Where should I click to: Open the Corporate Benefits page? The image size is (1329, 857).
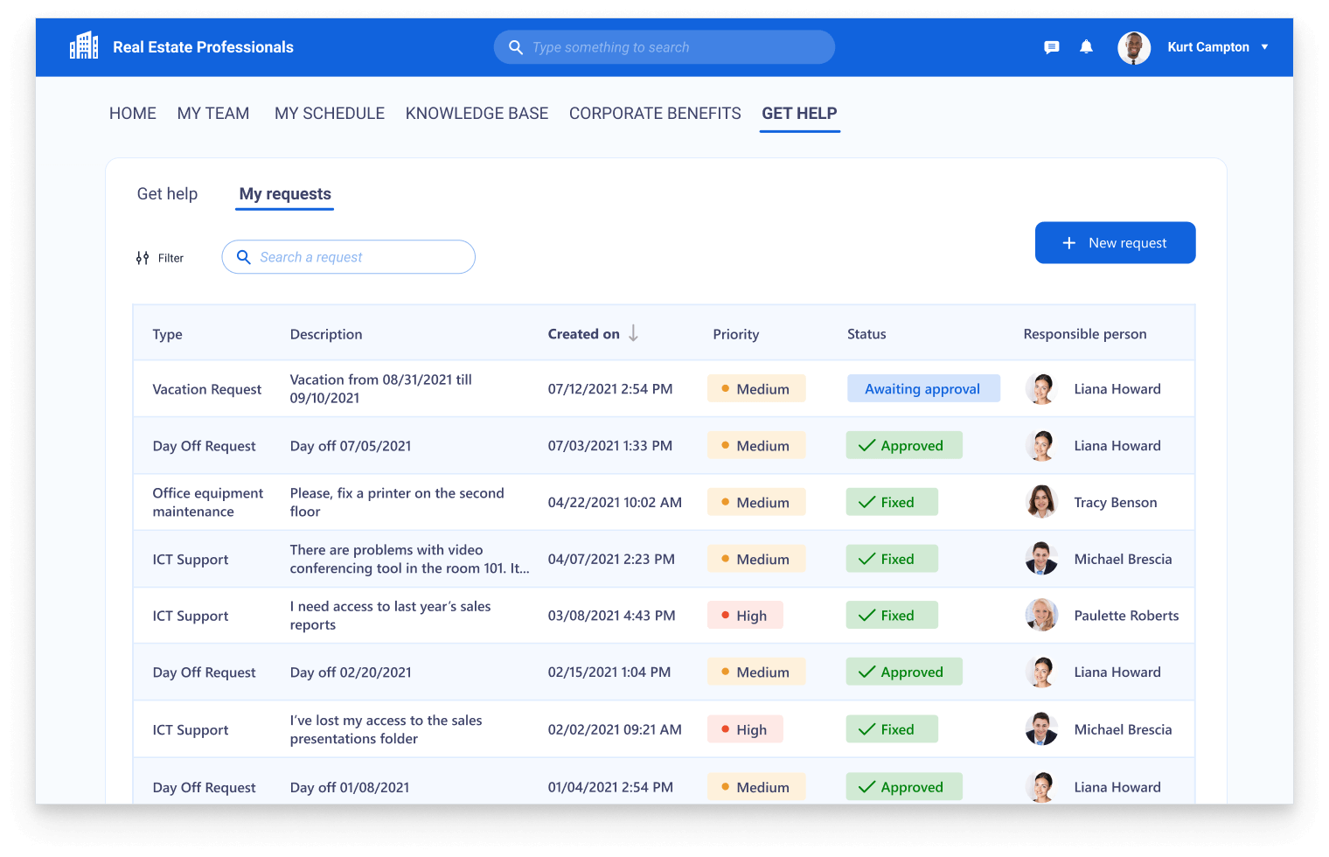(x=655, y=114)
